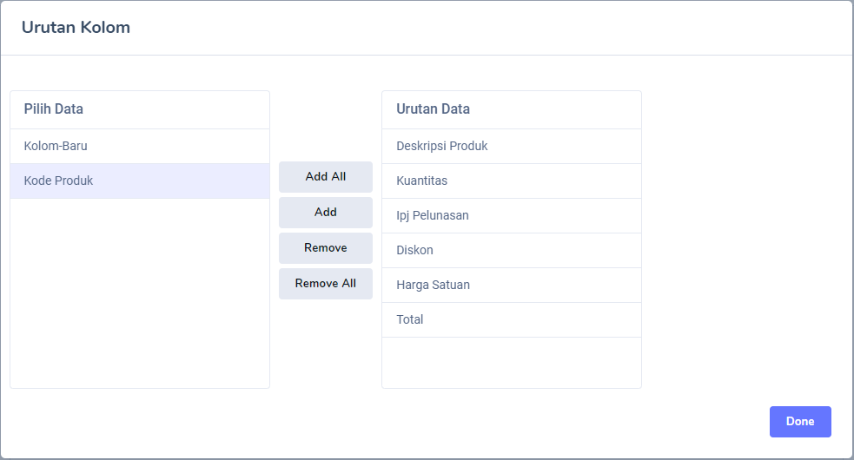Screen dimensions: 854x460
Task: Click empty row beneath the Total item
Action: click(x=511, y=360)
